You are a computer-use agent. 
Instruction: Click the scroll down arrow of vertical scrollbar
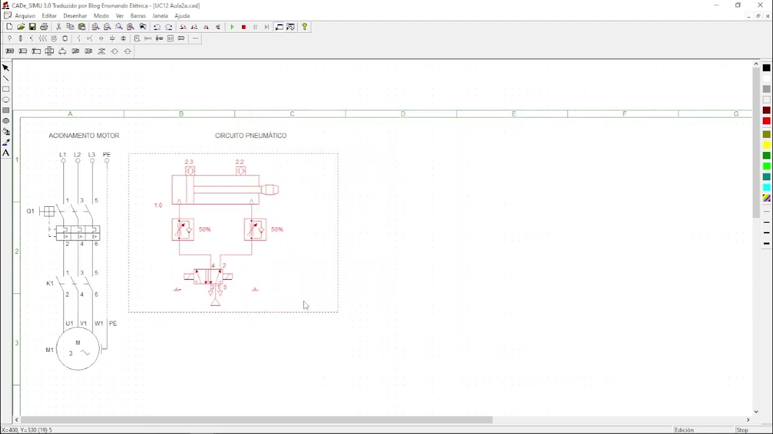[x=756, y=412]
